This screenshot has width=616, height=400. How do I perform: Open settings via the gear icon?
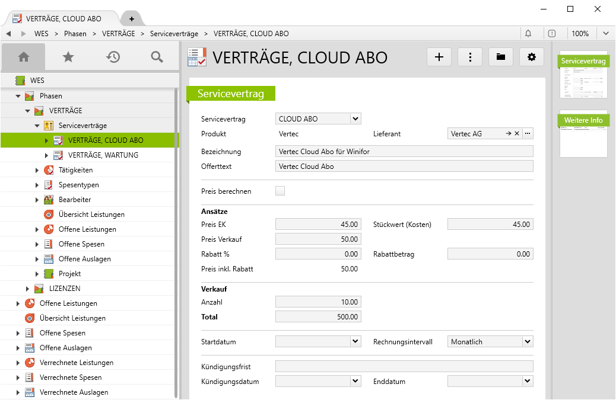pos(532,57)
